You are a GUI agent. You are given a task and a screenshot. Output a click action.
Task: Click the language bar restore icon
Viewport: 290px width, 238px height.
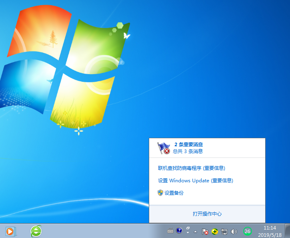coord(188,228)
